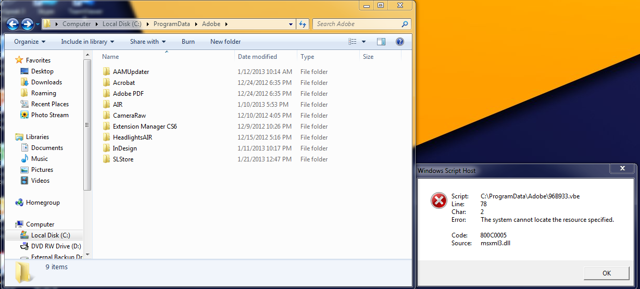Viewport: 640px width, 289px height.
Task: Open the address bar history dropdown
Action: click(x=291, y=24)
